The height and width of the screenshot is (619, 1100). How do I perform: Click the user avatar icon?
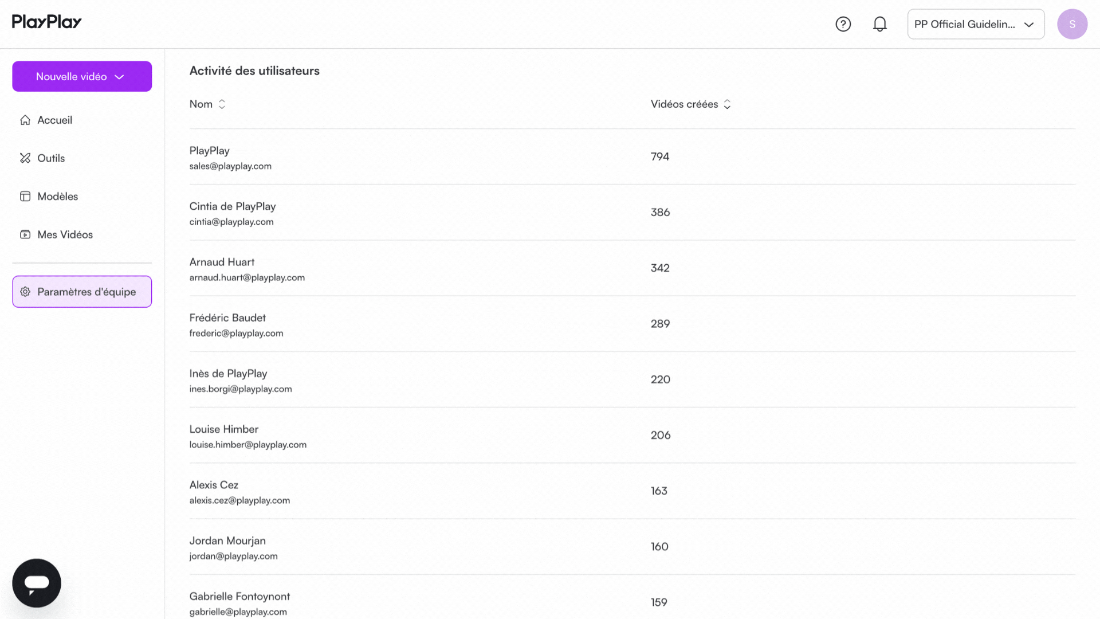coord(1072,24)
